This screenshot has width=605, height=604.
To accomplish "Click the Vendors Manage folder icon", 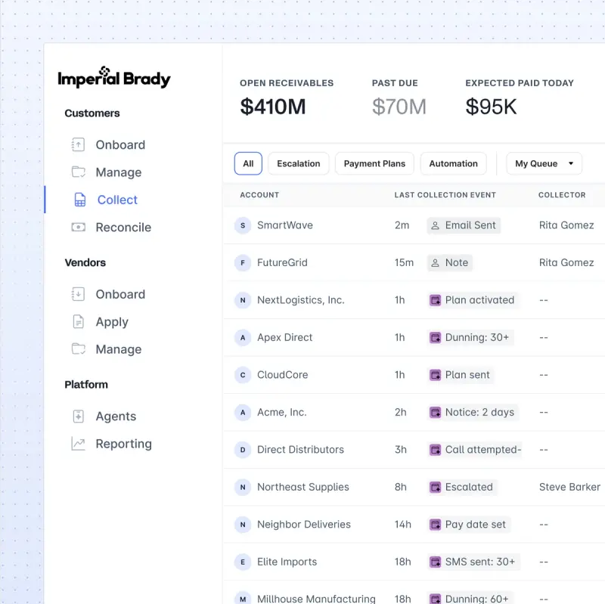I will point(79,348).
